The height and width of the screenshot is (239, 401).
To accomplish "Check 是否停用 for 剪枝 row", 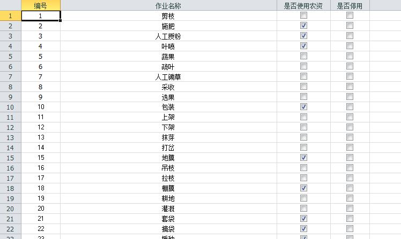I will (x=350, y=16).
